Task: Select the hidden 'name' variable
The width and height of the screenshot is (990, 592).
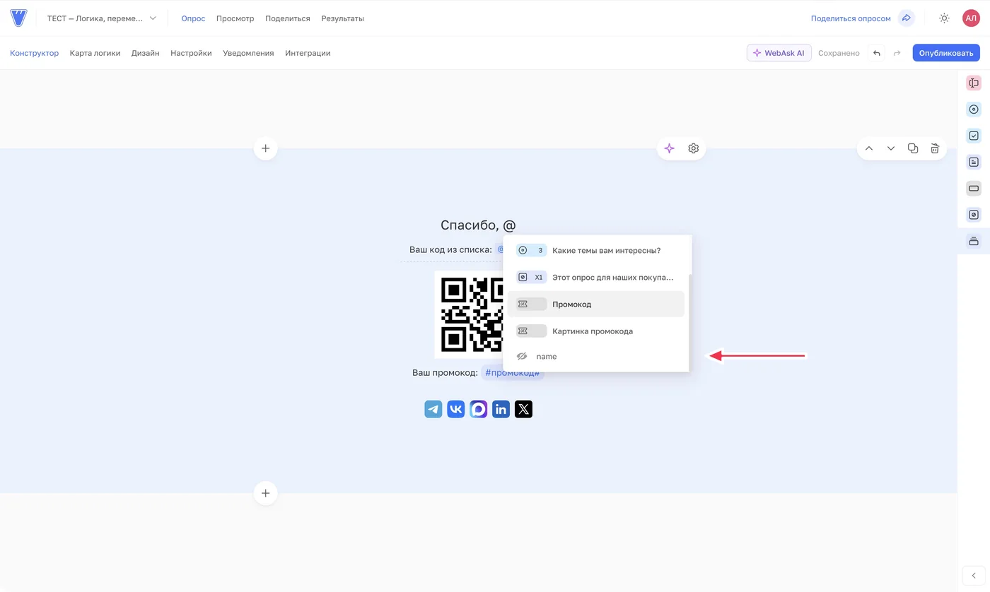Action: [596, 357]
